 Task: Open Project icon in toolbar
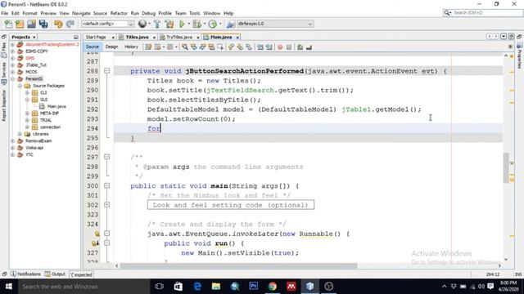tap(31, 24)
